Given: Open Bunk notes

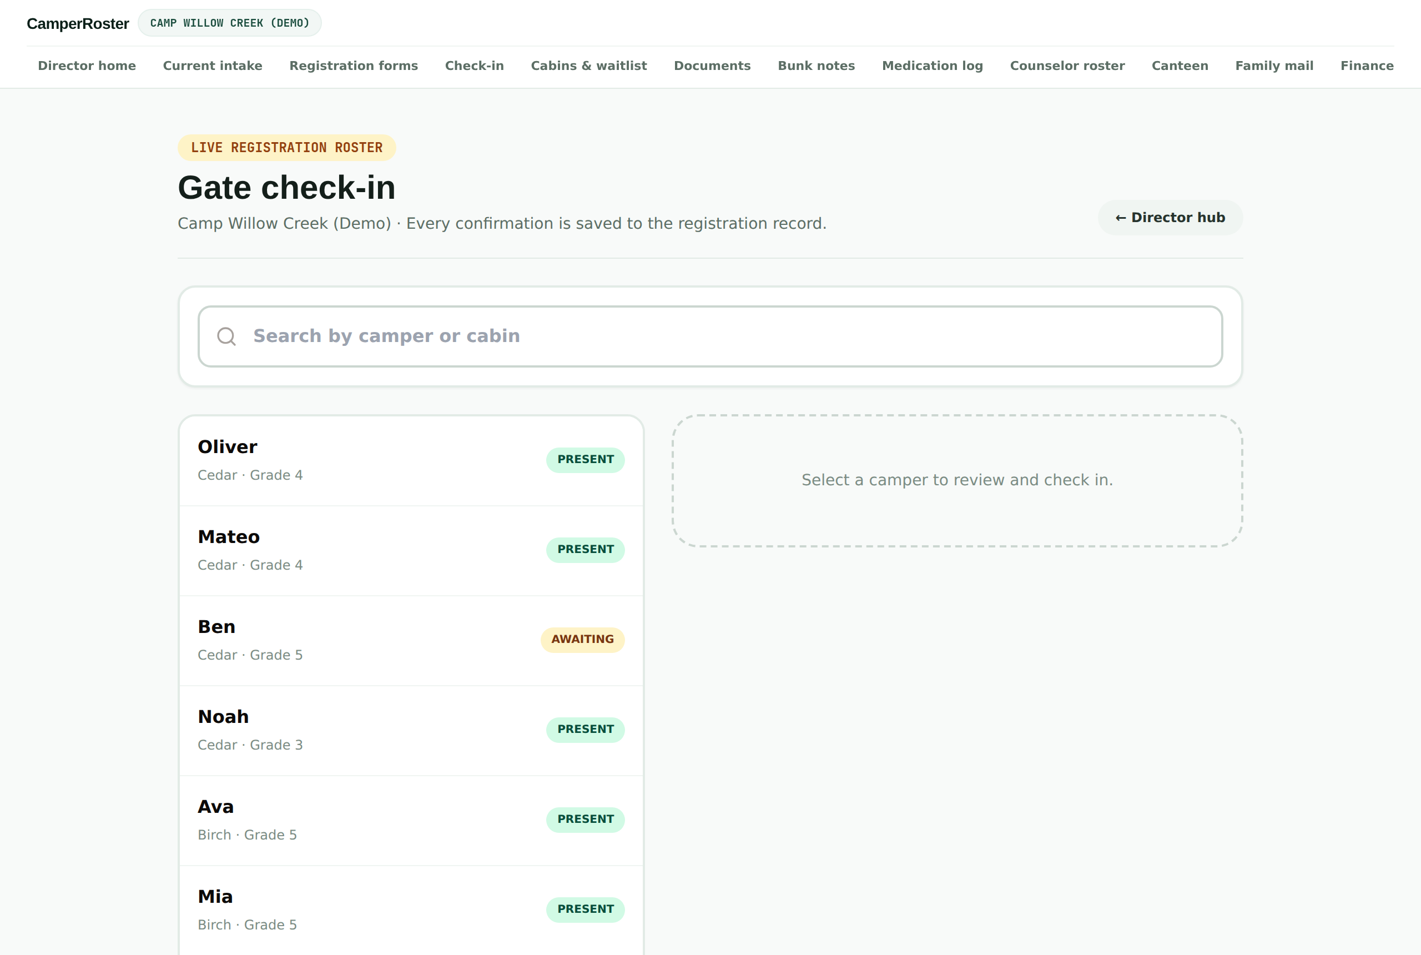Looking at the screenshot, I should (x=816, y=66).
